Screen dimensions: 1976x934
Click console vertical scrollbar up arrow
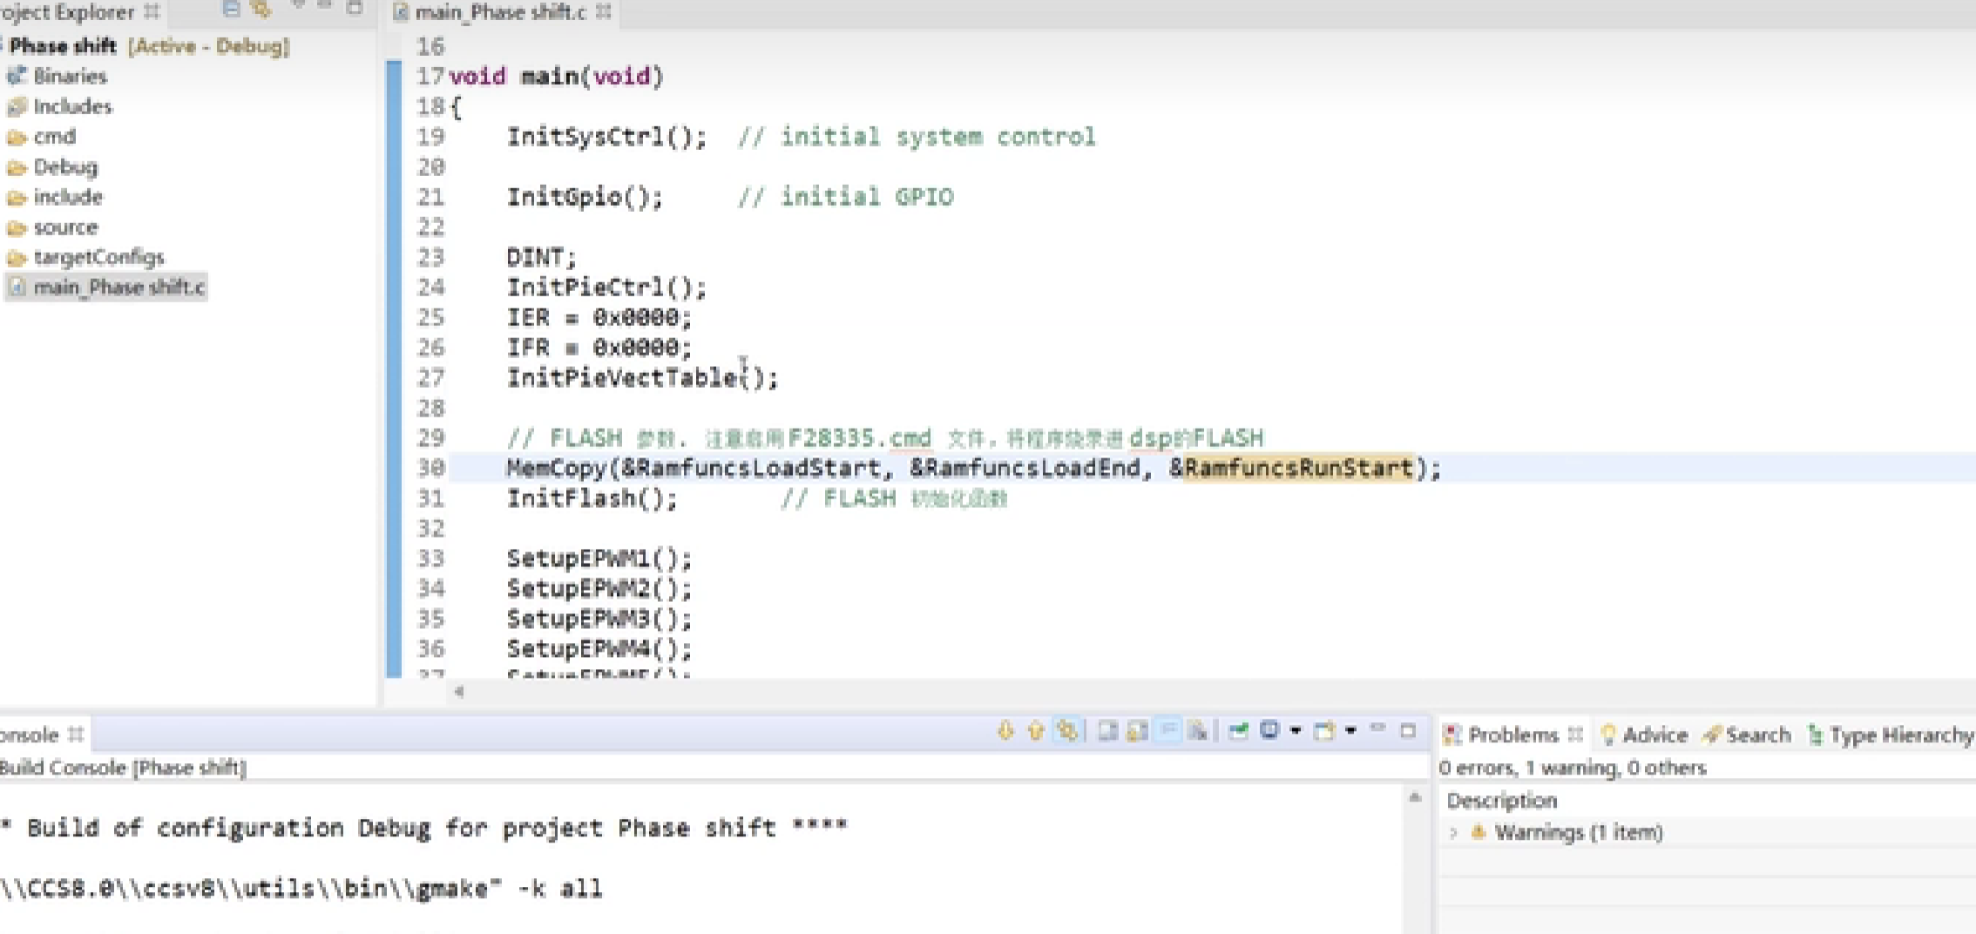[1415, 797]
